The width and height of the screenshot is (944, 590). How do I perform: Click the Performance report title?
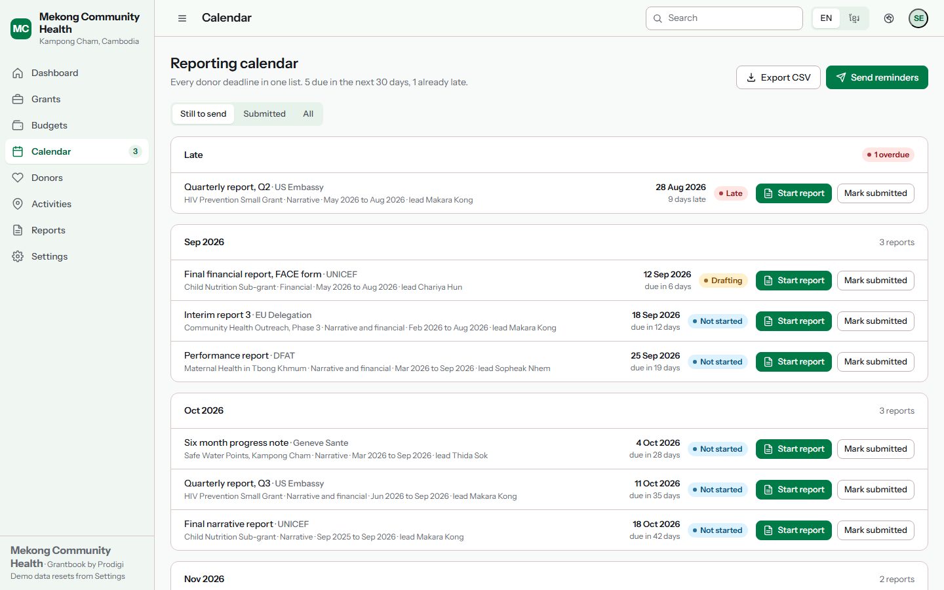coord(226,355)
